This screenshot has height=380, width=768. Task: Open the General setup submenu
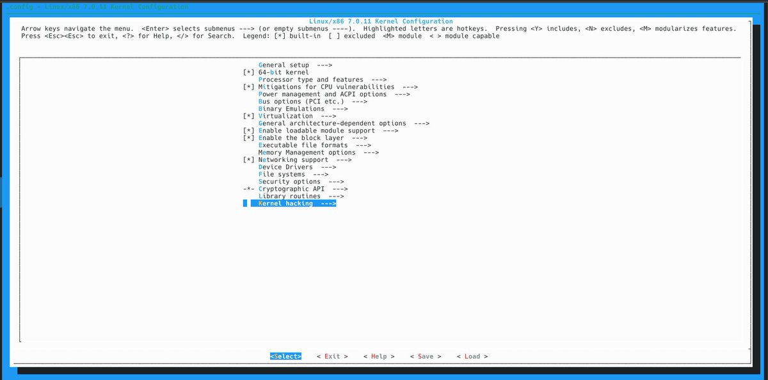[295, 65]
